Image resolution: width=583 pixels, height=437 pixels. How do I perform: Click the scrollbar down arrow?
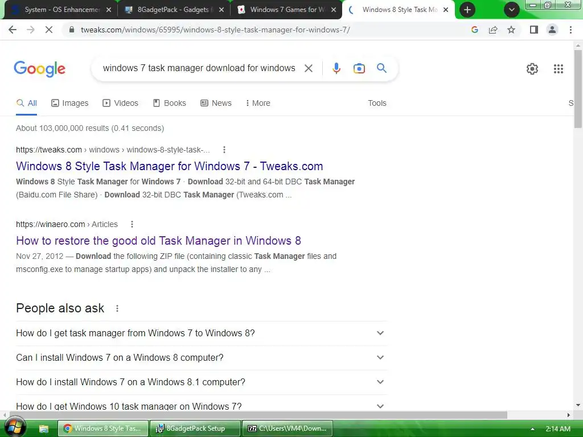pyautogui.click(x=578, y=405)
